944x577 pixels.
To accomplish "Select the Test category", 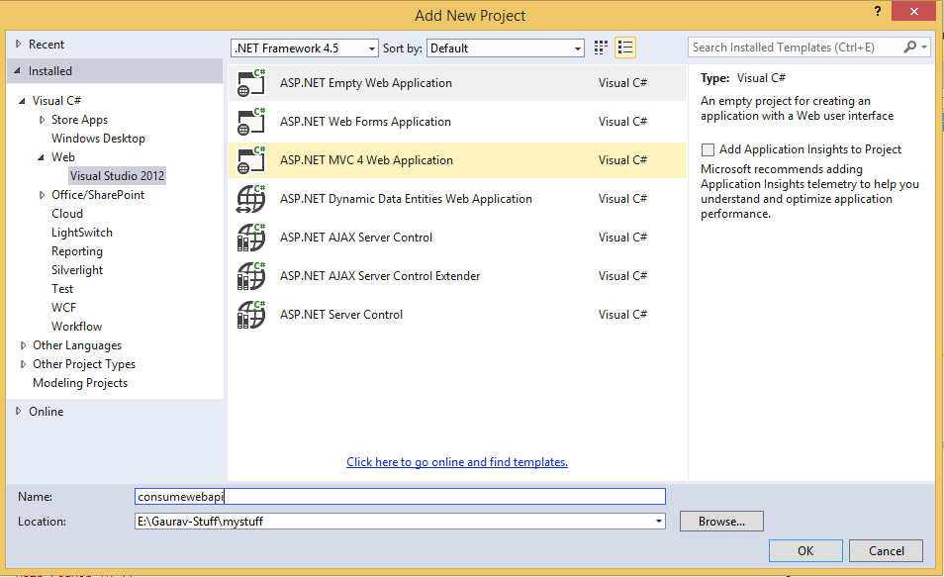I will pos(62,289).
